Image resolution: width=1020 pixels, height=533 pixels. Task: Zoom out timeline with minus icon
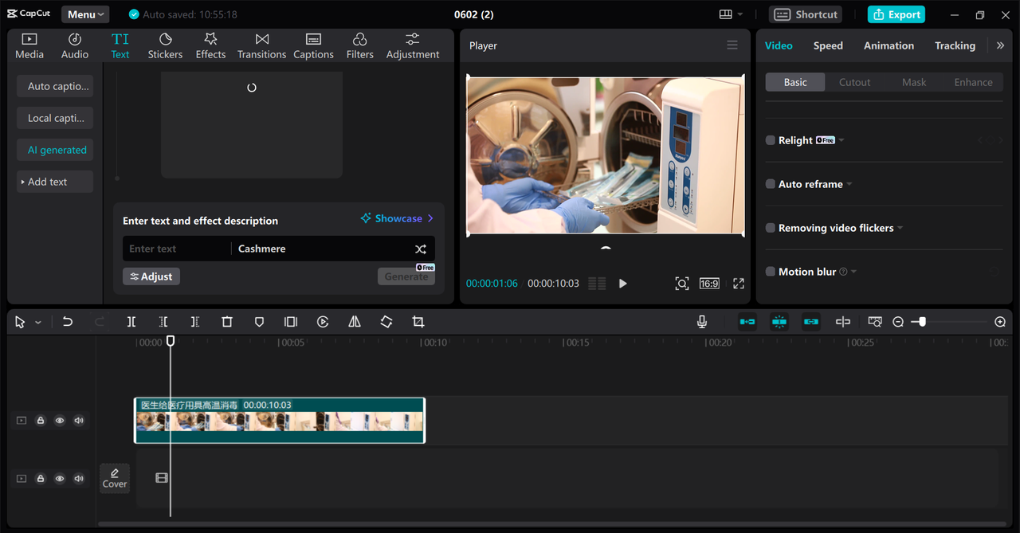pyautogui.click(x=898, y=322)
